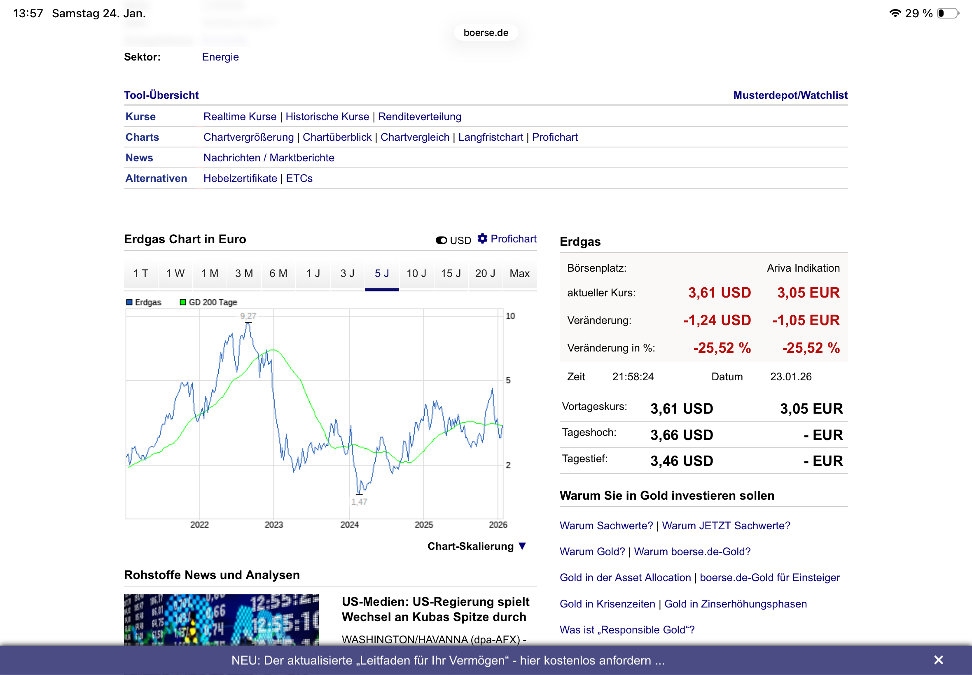Viewport: 972px width, 675px height.
Task: Open the Chartvergleich tool link
Action: tap(414, 137)
